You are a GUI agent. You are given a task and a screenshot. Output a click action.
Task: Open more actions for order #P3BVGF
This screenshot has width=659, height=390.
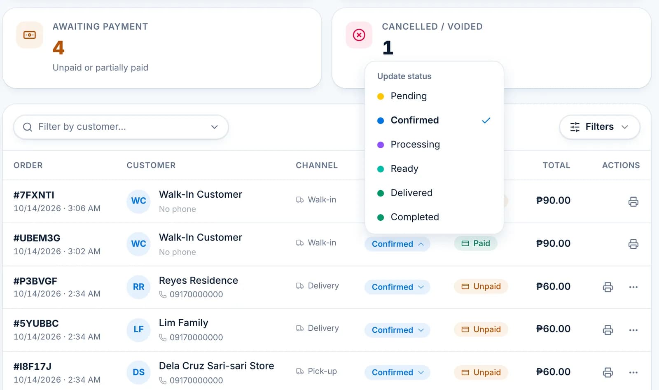tap(633, 287)
